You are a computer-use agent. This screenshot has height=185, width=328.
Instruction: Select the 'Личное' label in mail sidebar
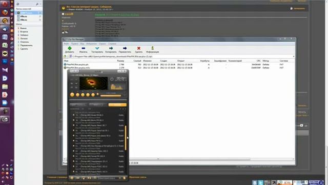pos(24,39)
